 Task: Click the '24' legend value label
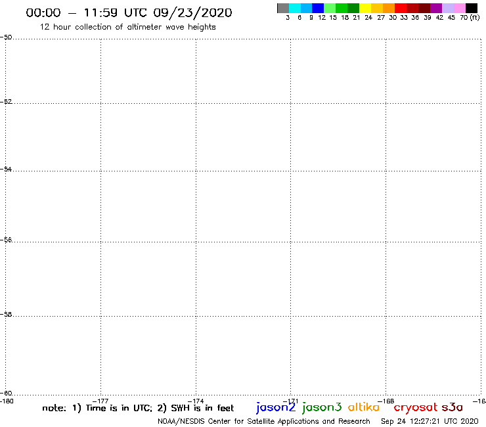pyautogui.click(x=368, y=18)
